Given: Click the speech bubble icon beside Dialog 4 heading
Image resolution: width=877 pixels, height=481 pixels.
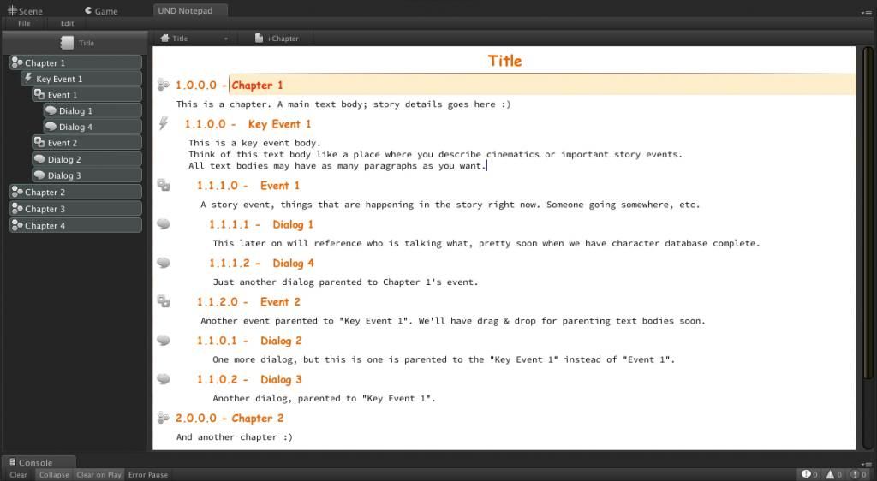Looking at the screenshot, I should point(163,263).
